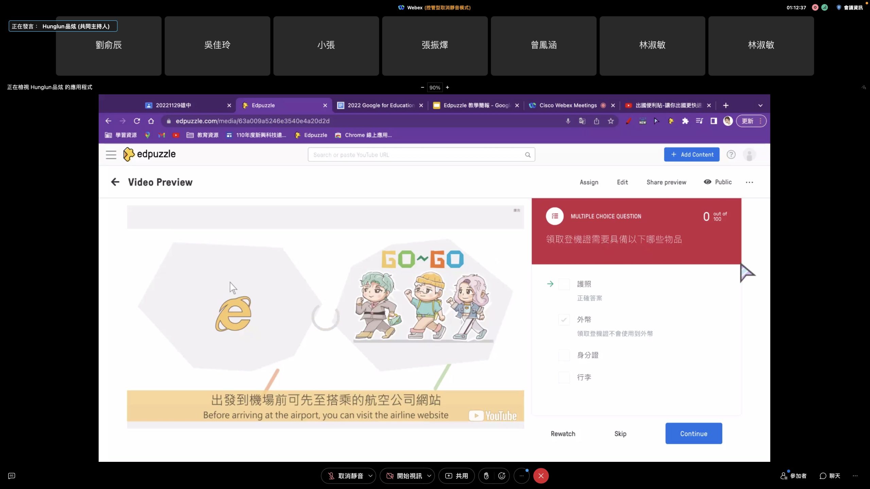The height and width of the screenshot is (489, 870).
Task: Expand the unmute audio options arrow
Action: tap(370, 476)
